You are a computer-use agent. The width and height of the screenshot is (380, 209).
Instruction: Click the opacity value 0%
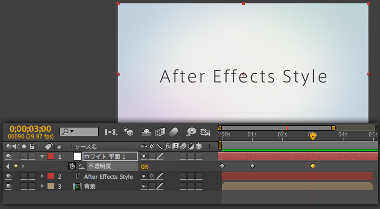pyautogui.click(x=145, y=167)
